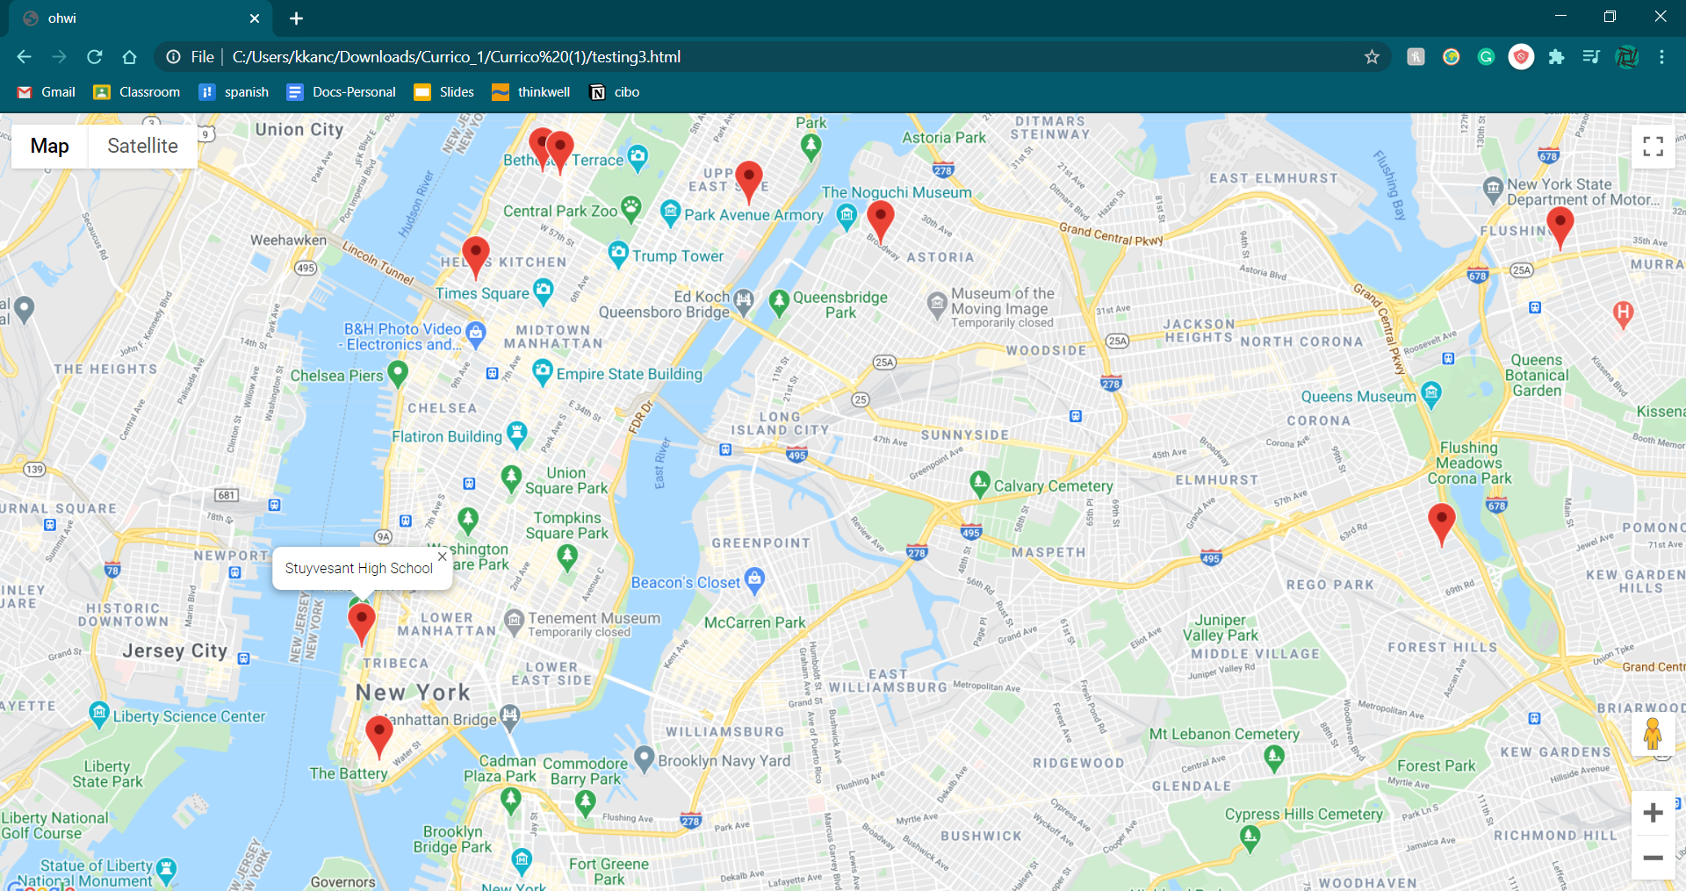Viewport: 1686px width, 891px height.
Task: Click the Flatiron Building place icon
Action: click(x=517, y=434)
